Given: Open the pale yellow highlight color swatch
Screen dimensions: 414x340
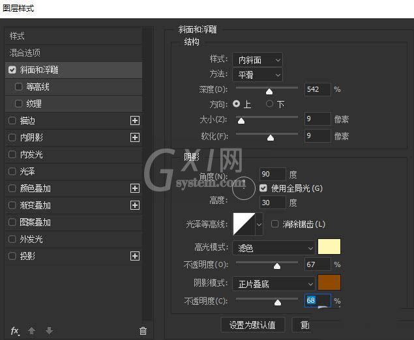Looking at the screenshot, I should 329,247.
